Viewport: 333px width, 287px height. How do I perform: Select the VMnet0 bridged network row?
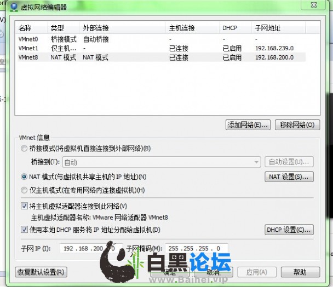(x=162, y=39)
